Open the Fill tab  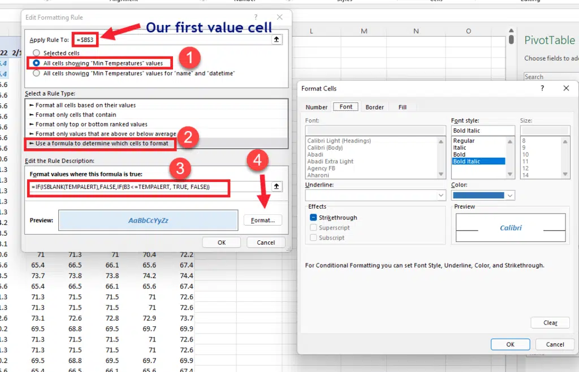(402, 107)
